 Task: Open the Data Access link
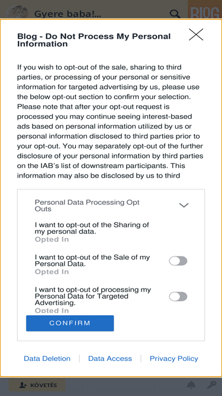coord(110,359)
